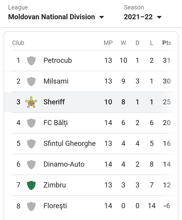
Task: Click the arrow beside the league name
Action: click(x=102, y=17)
